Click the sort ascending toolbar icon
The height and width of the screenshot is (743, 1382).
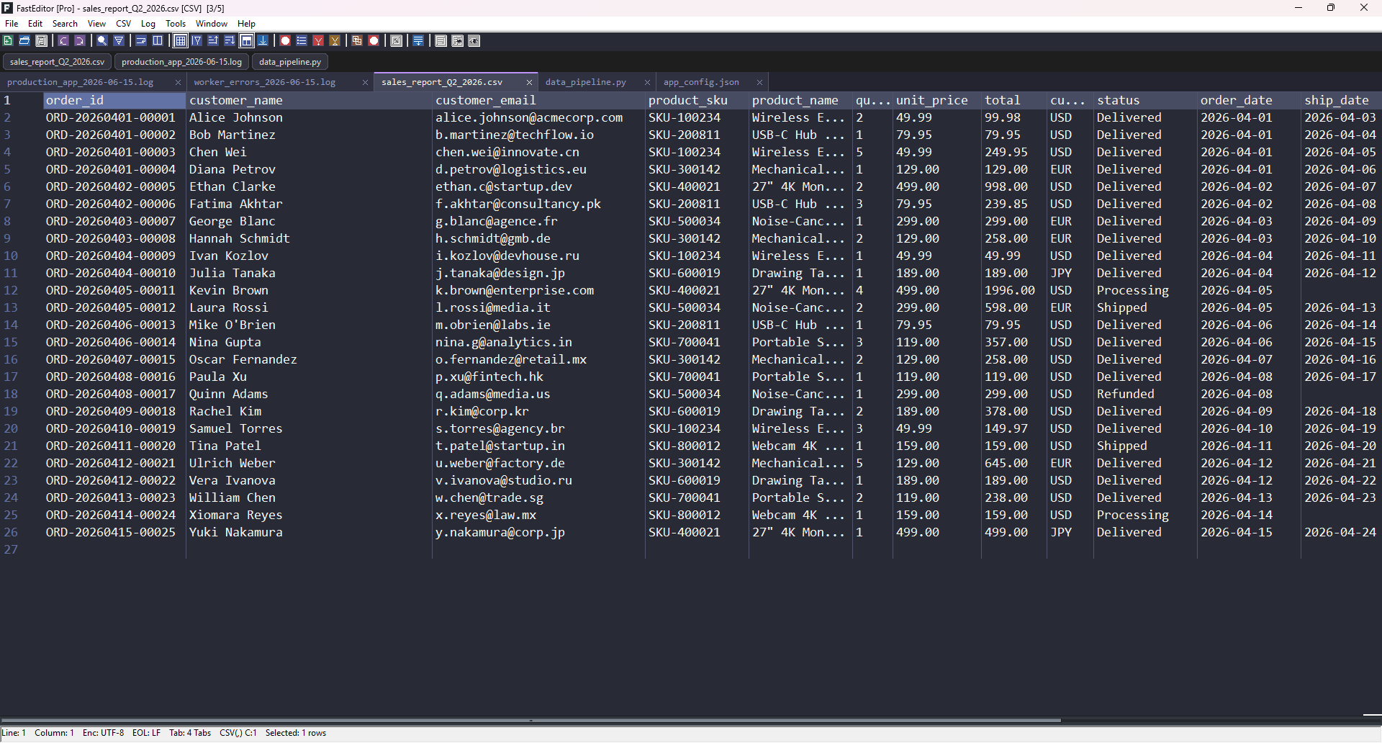click(213, 41)
